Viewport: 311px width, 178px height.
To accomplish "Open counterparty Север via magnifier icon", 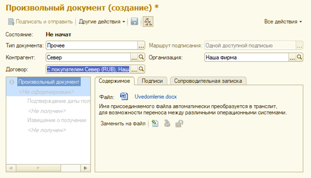I will click(141, 57).
